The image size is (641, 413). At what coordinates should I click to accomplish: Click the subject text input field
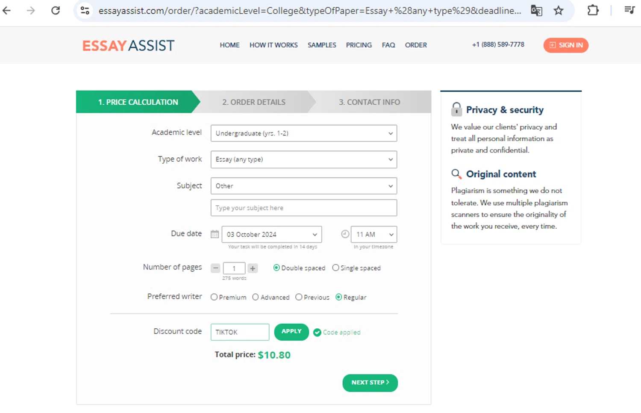303,208
